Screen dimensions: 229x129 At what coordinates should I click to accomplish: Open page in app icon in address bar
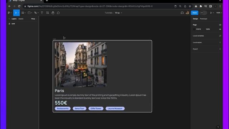tap(175, 6)
